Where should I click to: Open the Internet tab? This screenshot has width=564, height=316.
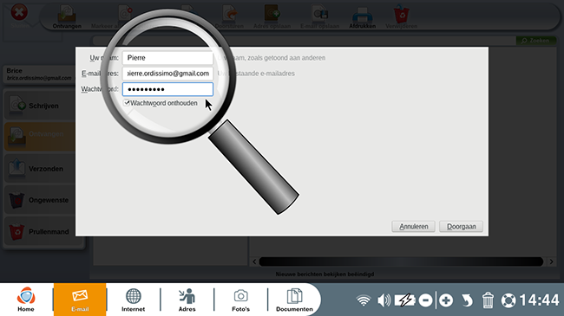(133, 300)
